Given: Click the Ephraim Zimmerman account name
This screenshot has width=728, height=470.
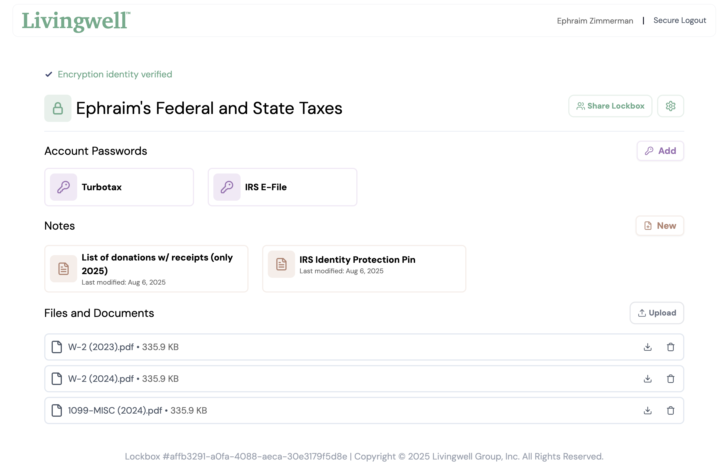Looking at the screenshot, I should pos(595,20).
